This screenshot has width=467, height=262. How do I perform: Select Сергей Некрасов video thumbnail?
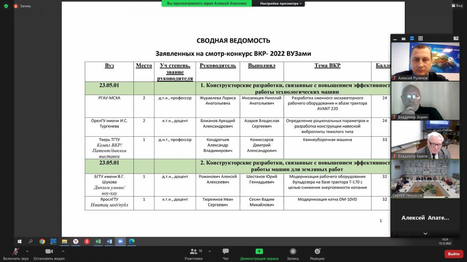425,179
